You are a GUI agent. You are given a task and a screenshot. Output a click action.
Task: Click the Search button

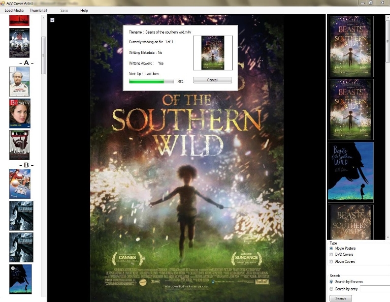[x=341, y=298]
